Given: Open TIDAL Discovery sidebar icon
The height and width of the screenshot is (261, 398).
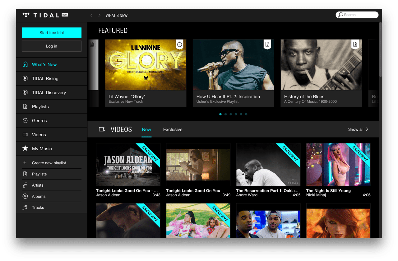Looking at the screenshot, I should click(x=25, y=92).
